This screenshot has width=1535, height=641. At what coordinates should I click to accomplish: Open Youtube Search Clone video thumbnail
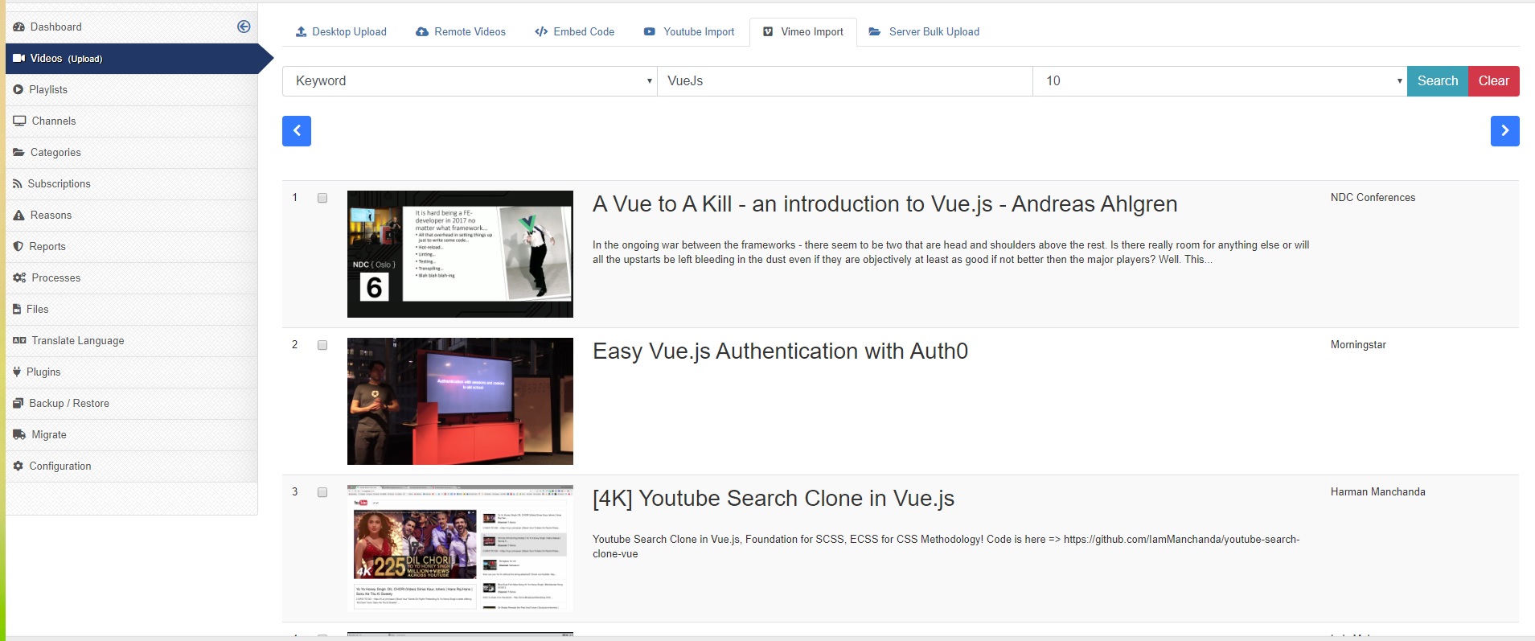(x=460, y=549)
